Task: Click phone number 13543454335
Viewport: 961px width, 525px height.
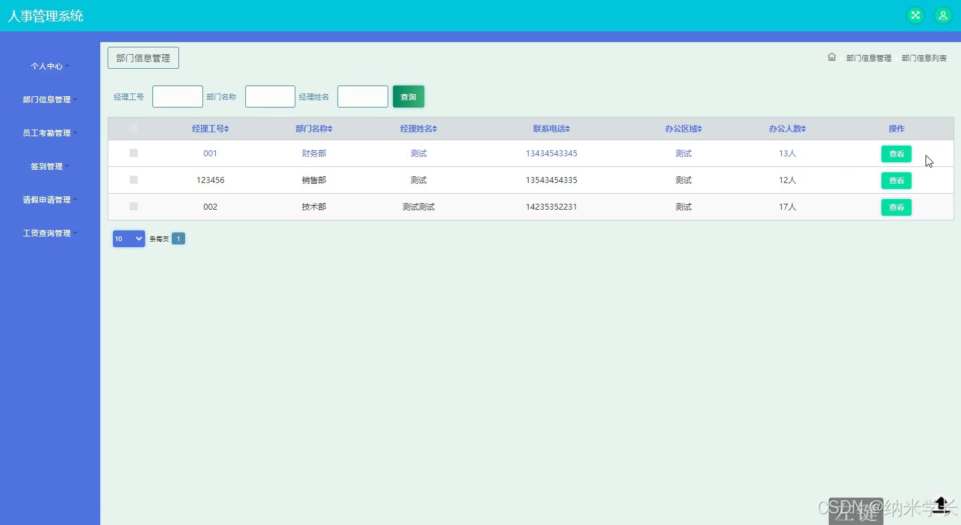Action: (x=551, y=180)
